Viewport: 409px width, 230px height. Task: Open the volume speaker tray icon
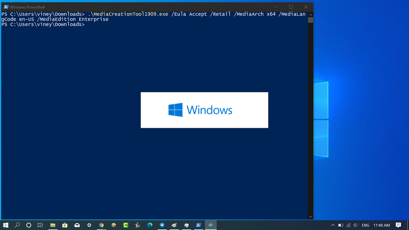tap(356, 225)
